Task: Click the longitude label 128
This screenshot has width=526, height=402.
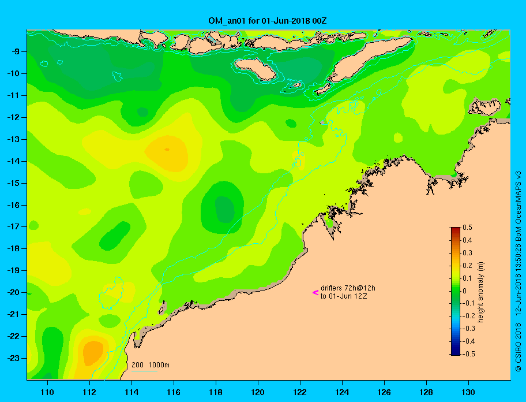Action: click(x=426, y=392)
